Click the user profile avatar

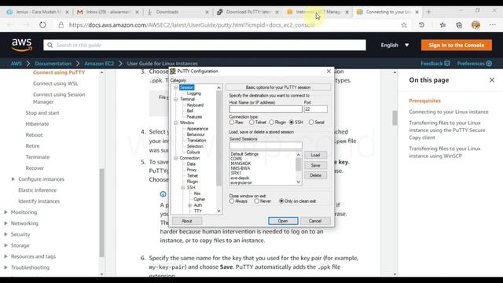click(475, 25)
